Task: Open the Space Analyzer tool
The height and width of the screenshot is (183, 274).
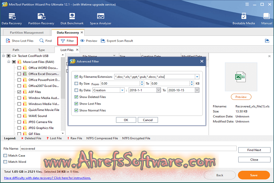Action: pos(100,19)
